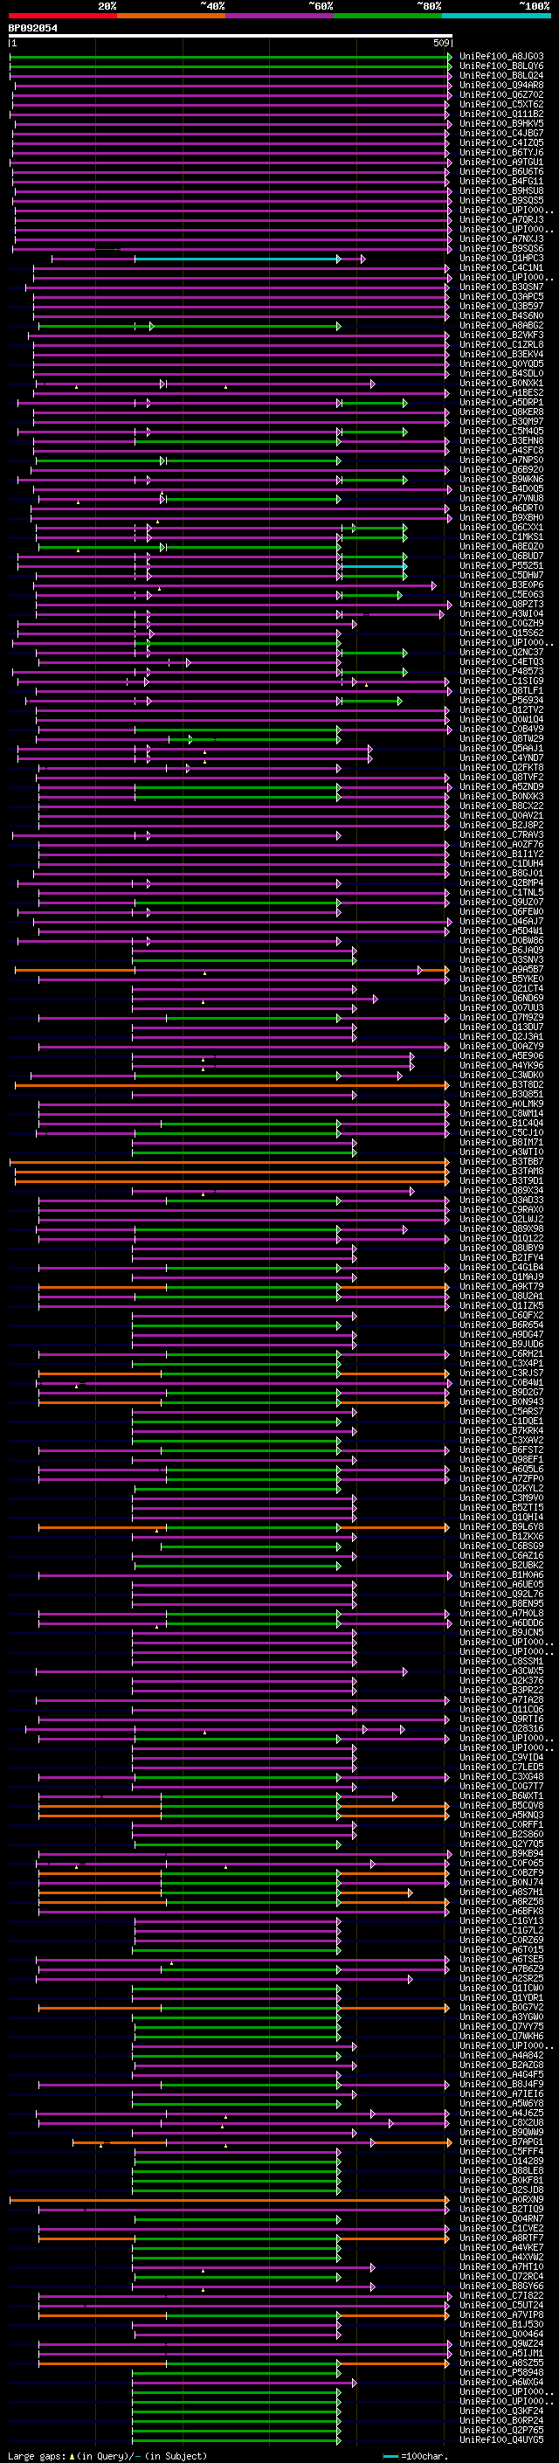This screenshot has width=559, height=2463.
Task: Open hit UniRef100_Q6Z702
Action: pos(500,94)
